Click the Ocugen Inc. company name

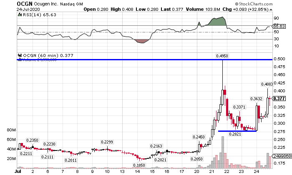click(x=46, y=4)
